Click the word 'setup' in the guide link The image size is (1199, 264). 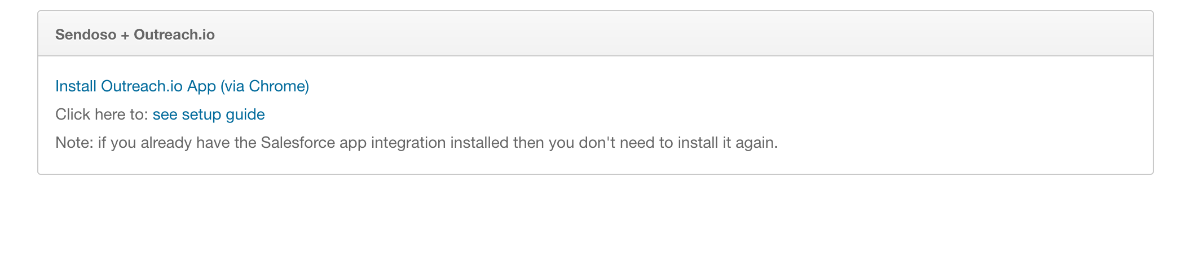201,115
